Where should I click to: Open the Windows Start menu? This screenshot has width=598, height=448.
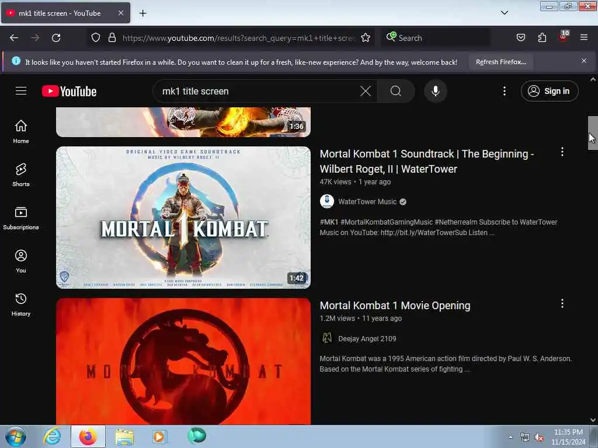[x=16, y=436]
